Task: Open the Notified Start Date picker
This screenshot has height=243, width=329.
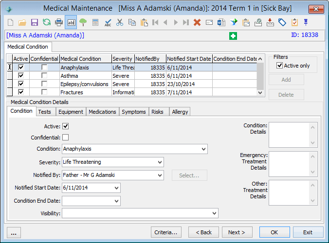Action: coord(116,188)
